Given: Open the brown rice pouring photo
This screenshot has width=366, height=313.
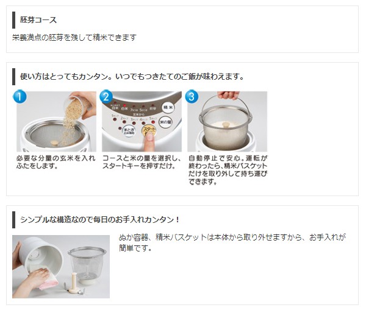Looking at the screenshot, I should click(56, 121).
